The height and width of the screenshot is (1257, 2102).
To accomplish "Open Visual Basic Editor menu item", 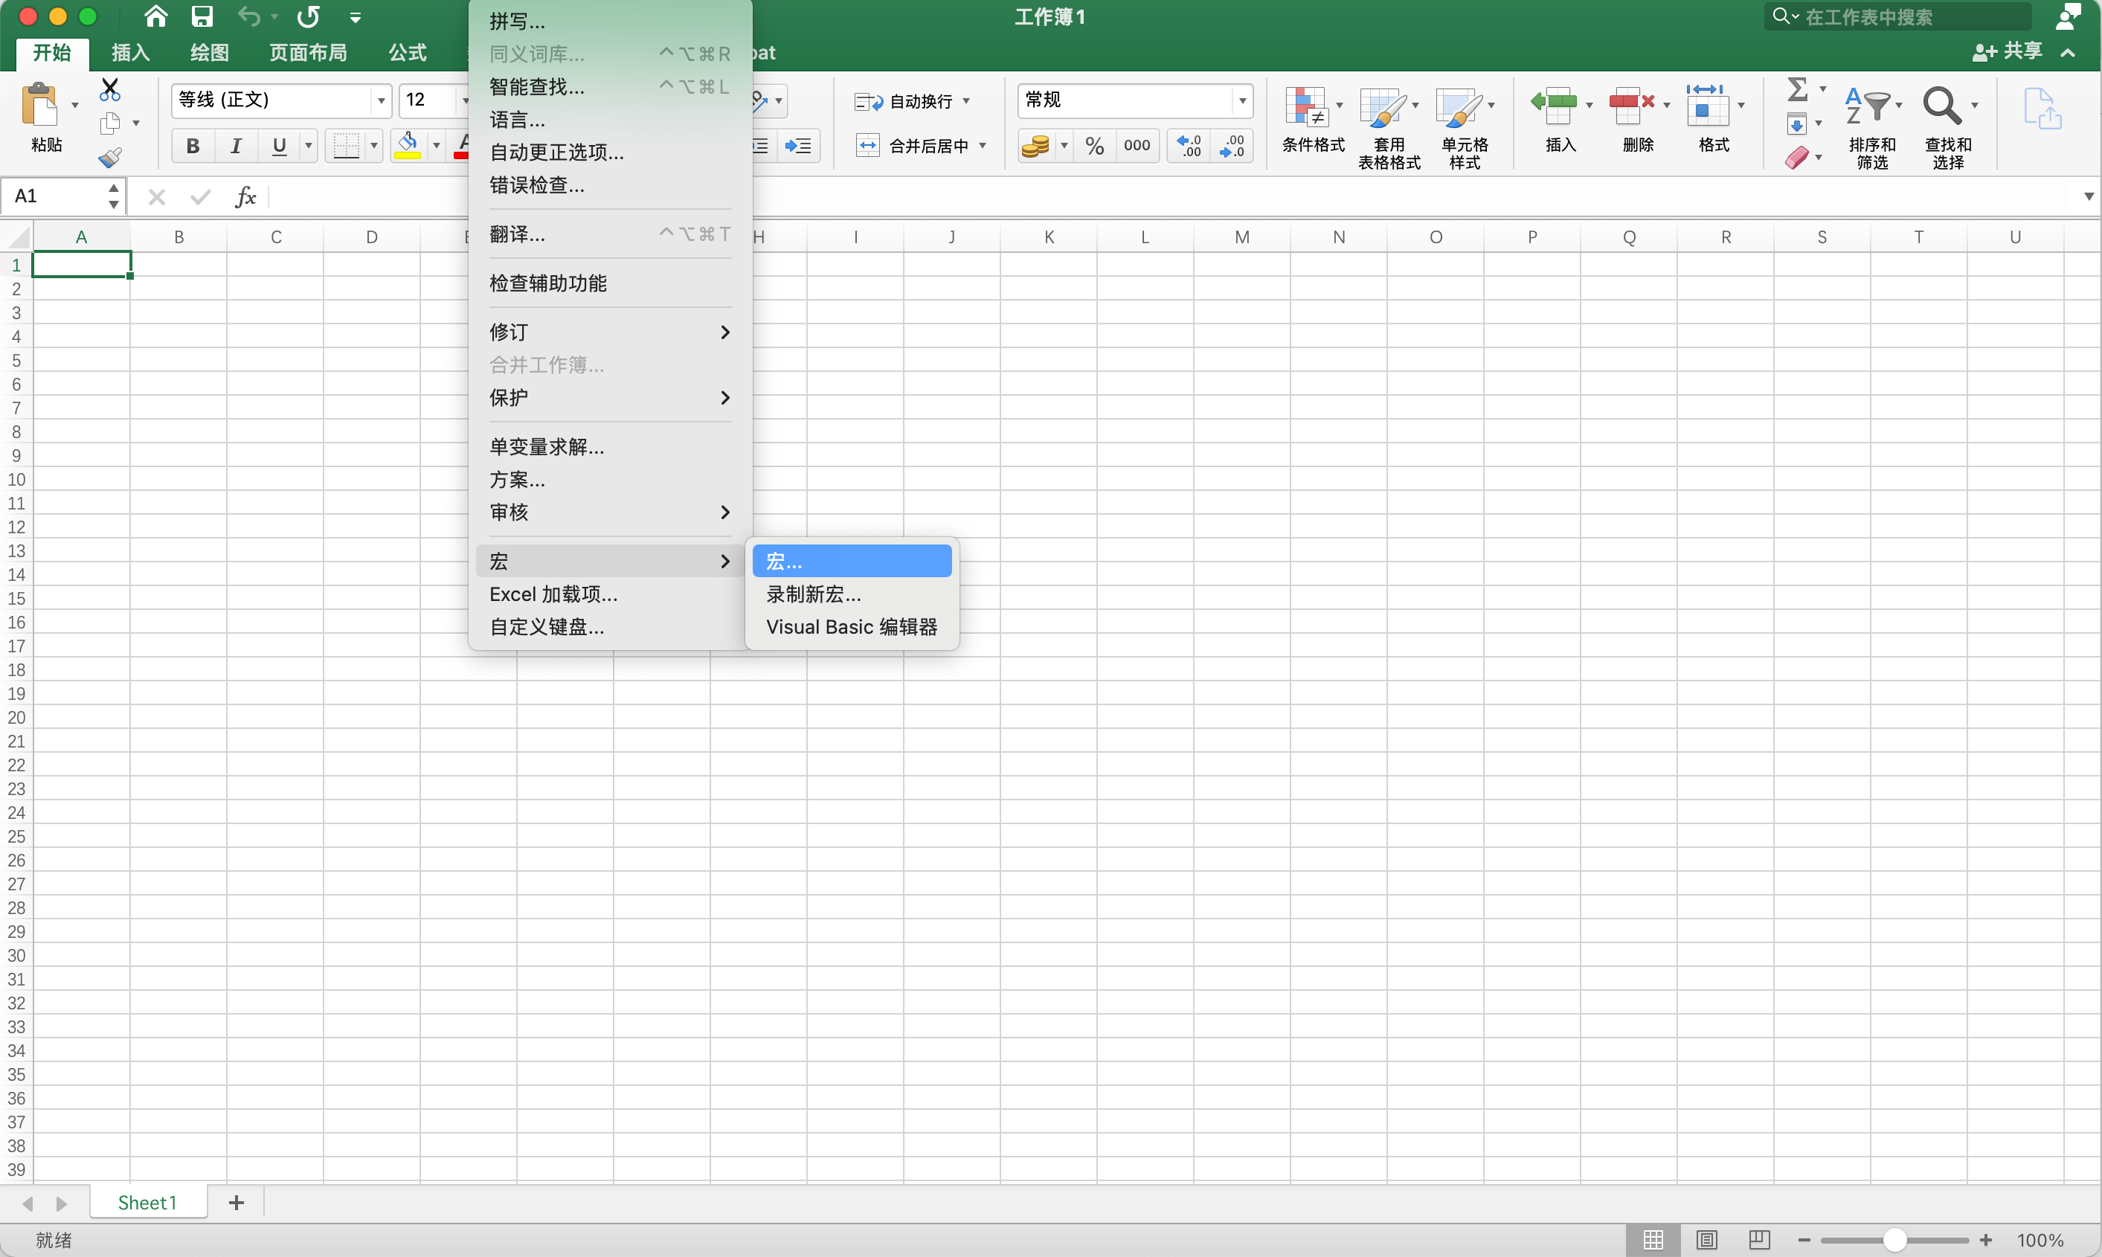I will (x=851, y=627).
